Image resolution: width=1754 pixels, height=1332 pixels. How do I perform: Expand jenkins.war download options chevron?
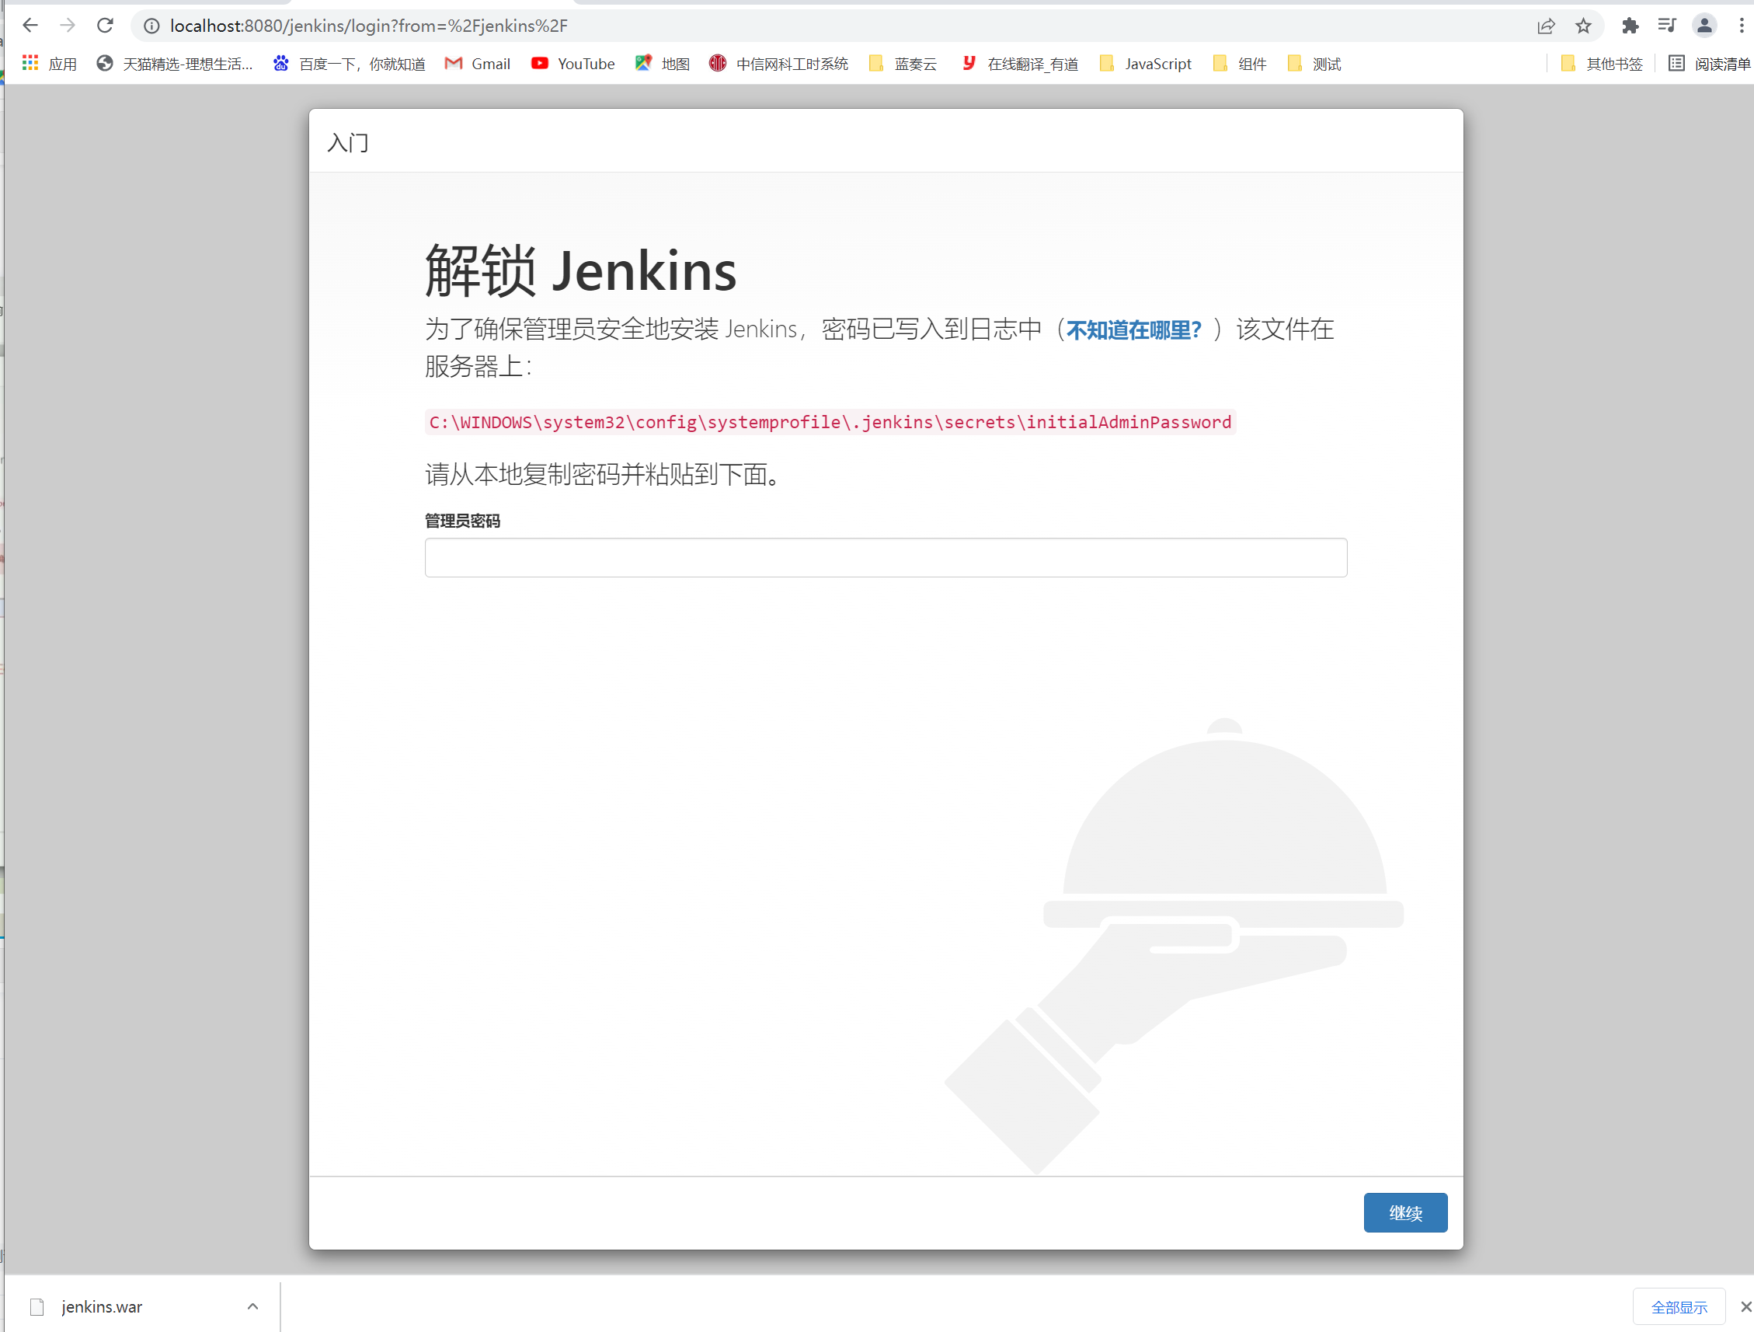coord(252,1306)
